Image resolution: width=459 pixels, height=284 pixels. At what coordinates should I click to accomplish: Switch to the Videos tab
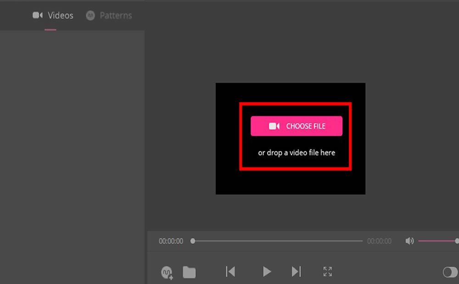[x=60, y=16]
